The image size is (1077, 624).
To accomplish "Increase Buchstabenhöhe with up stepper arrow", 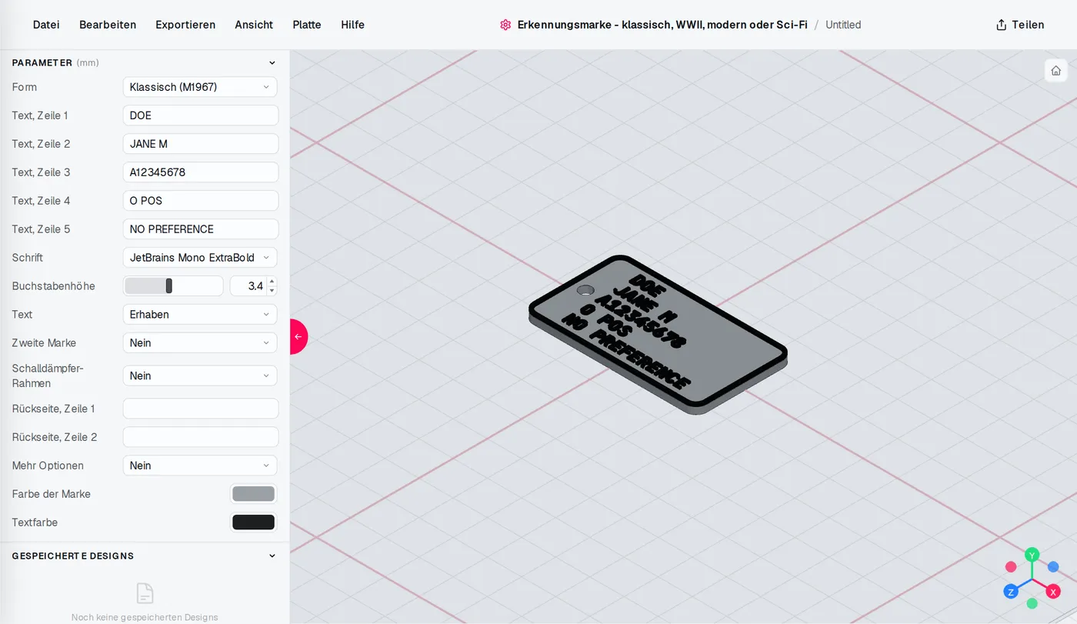I will 272,282.
